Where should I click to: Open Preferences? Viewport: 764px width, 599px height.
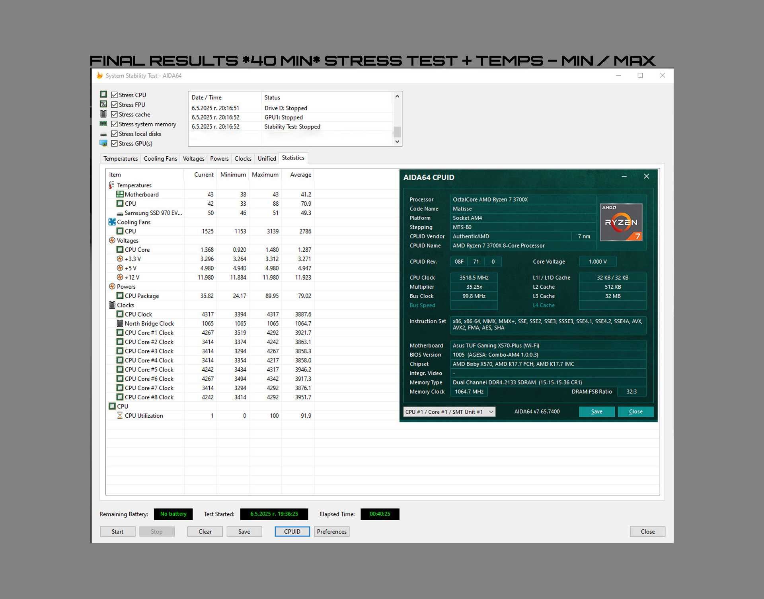pyautogui.click(x=331, y=532)
